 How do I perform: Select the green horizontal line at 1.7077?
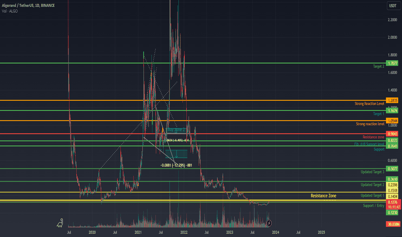coord(193,63)
